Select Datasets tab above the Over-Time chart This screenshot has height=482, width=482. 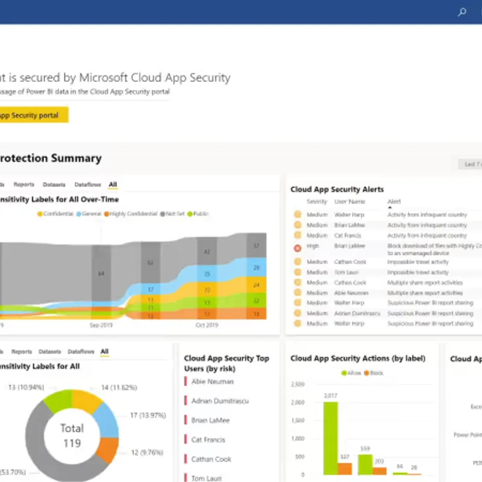coord(54,184)
